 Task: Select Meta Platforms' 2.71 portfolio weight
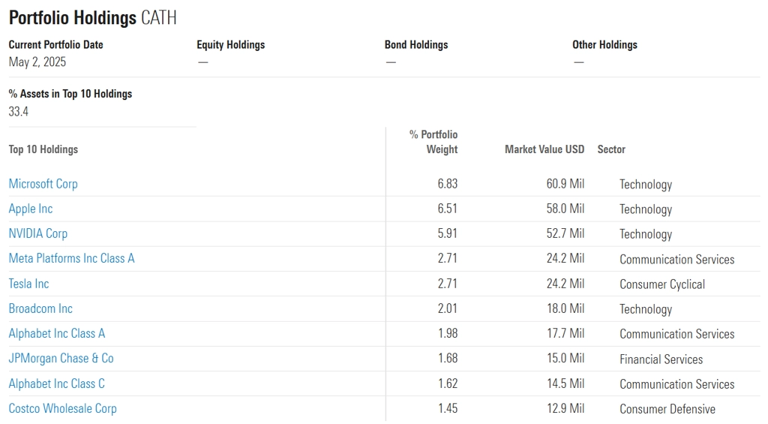(448, 258)
